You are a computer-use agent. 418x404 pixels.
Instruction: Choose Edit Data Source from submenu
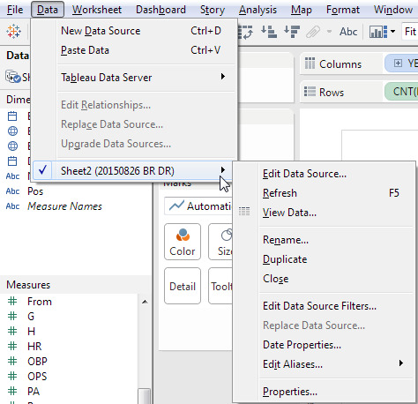[324, 174]
